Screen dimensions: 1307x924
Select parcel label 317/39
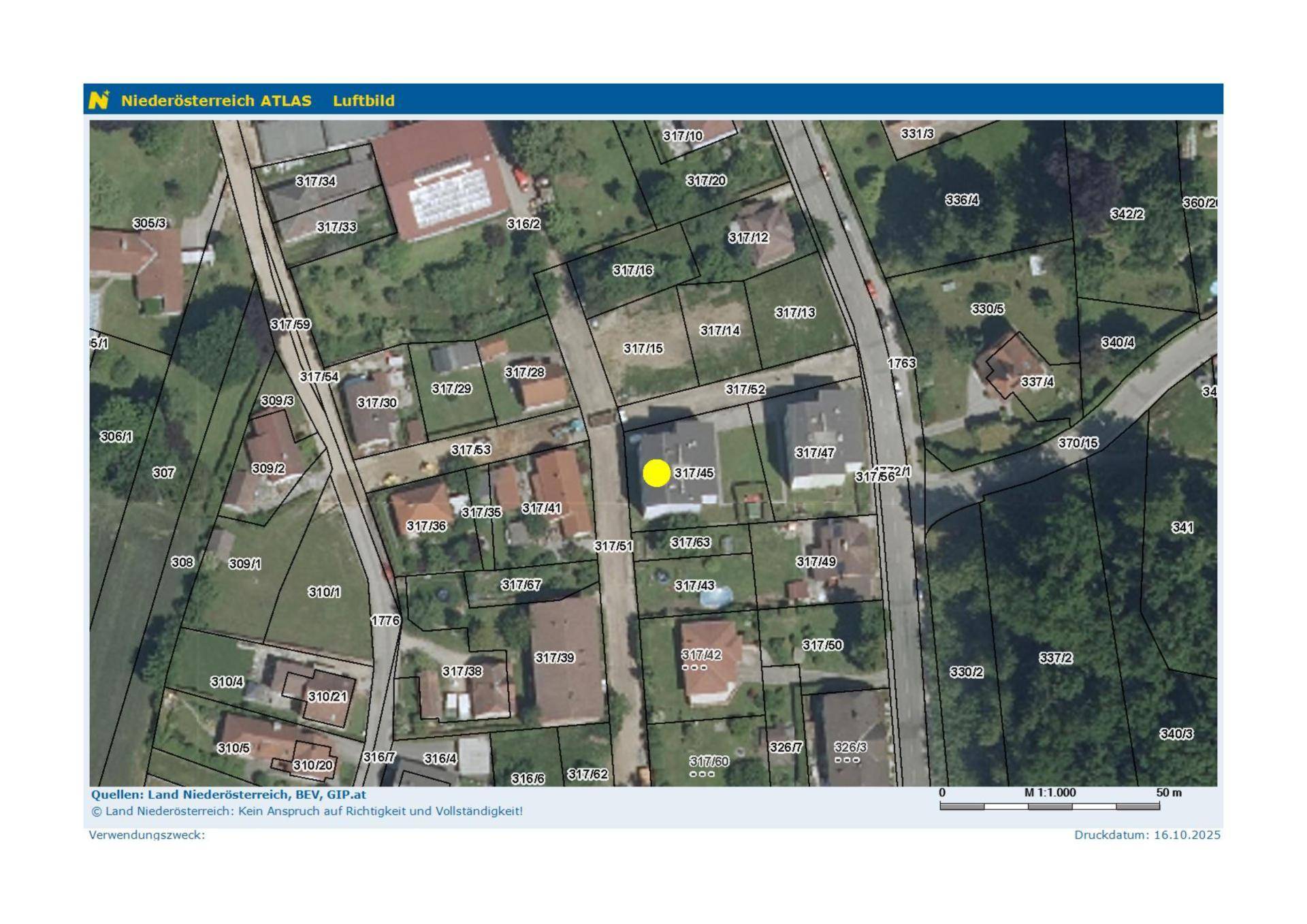pos(554,658)
